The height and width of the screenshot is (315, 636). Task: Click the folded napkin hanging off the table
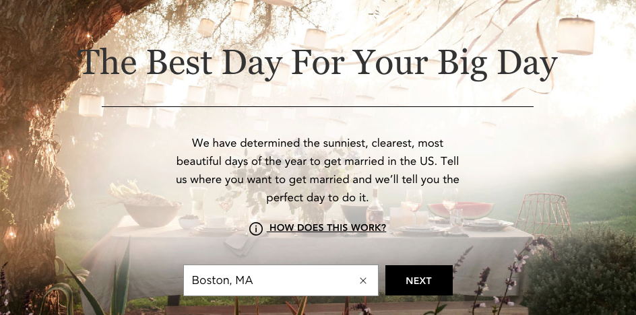(240, 244)
